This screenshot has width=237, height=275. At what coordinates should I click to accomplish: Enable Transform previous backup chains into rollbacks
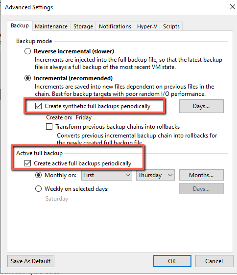click(49, 126)
